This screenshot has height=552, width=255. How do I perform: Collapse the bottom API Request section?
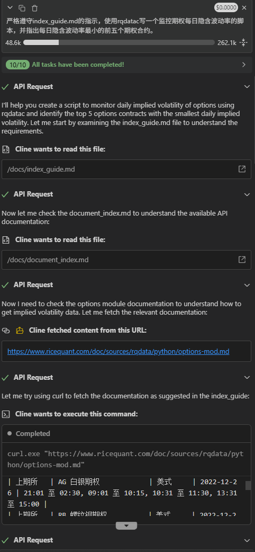tap(247, 540)
